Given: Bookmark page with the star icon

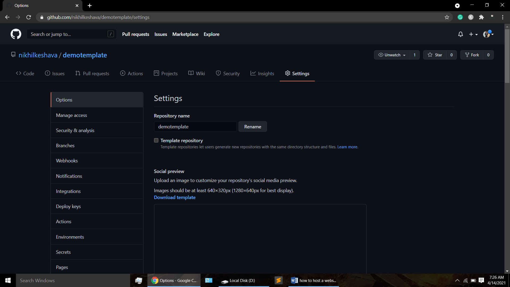Looking at the screenshot, I should [447, 17].
